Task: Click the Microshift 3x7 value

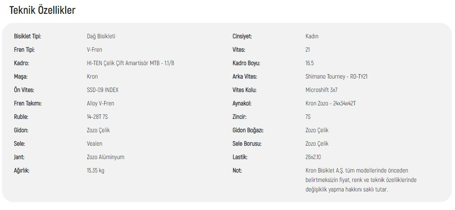Action: (322, 90)
